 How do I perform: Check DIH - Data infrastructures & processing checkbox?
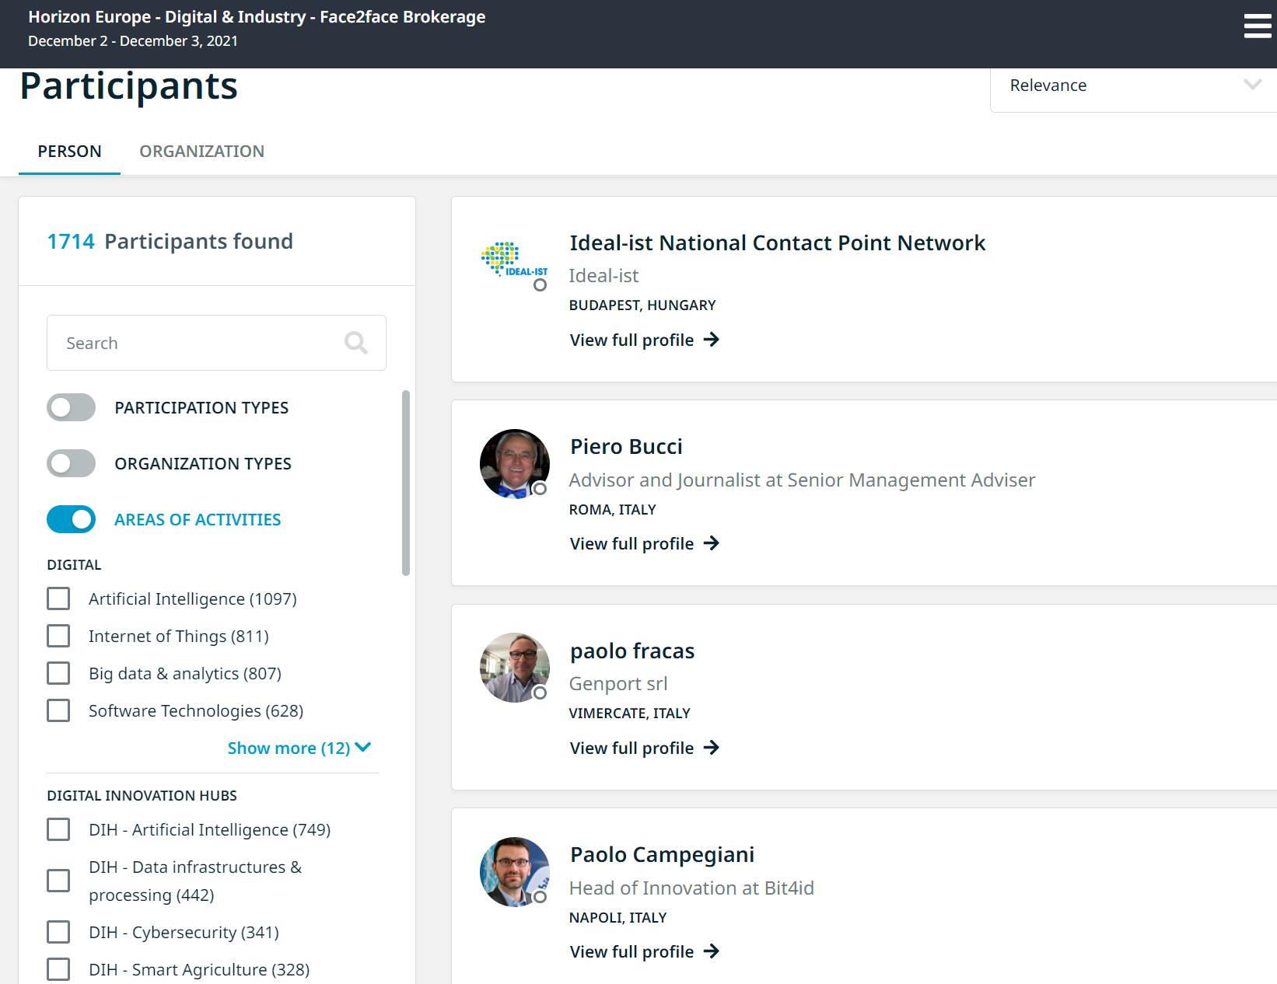[58, 881]
